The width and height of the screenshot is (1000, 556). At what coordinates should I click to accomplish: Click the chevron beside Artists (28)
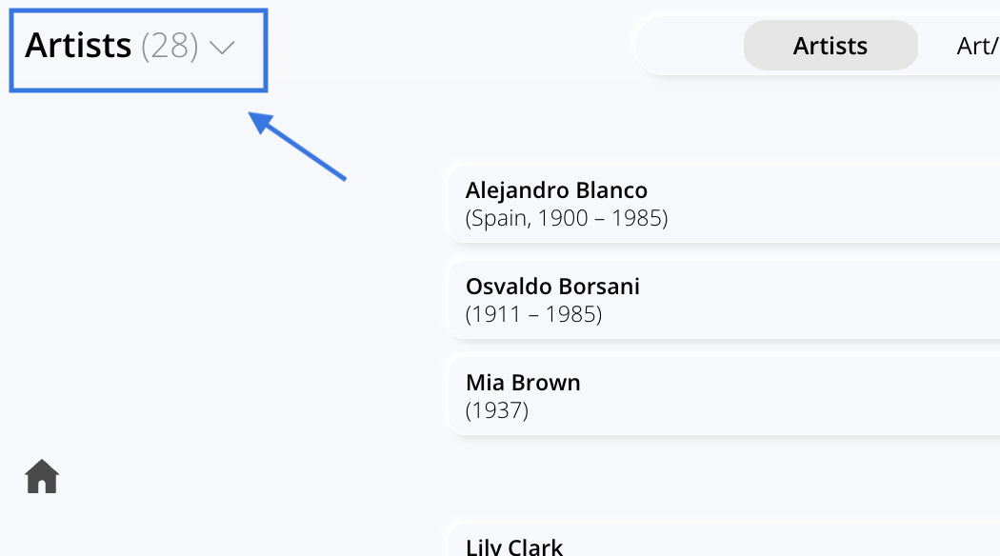pos(222,48)
